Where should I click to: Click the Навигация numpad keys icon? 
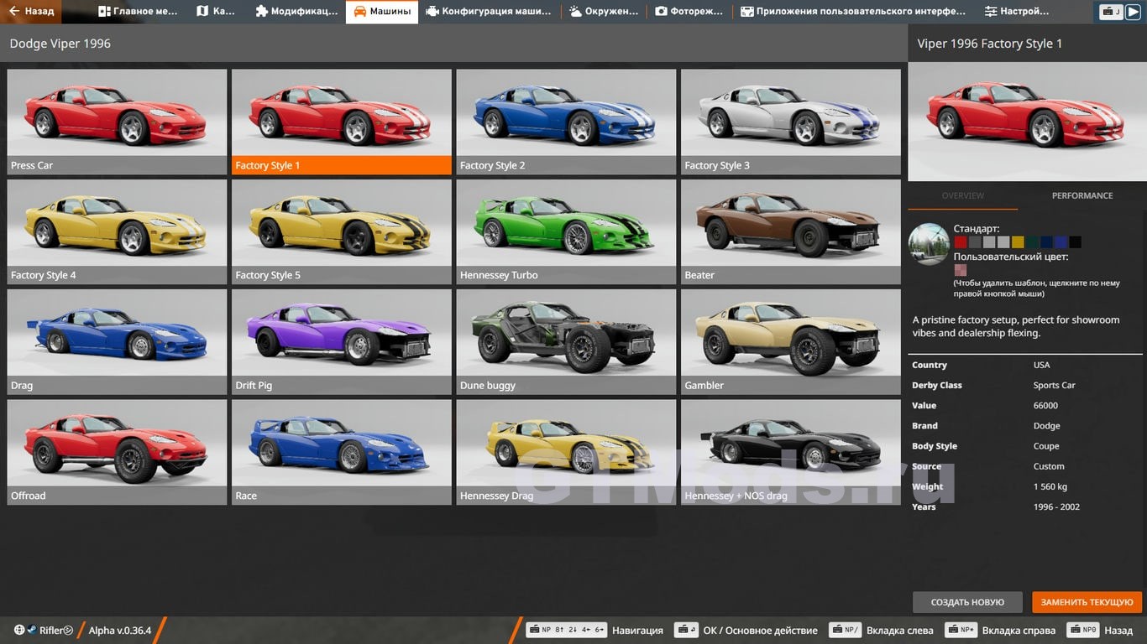click(566, 630)
